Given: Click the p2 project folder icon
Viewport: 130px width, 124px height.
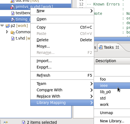Looking at the screenshot, I should pyautogui.click(x=8, y=26).
